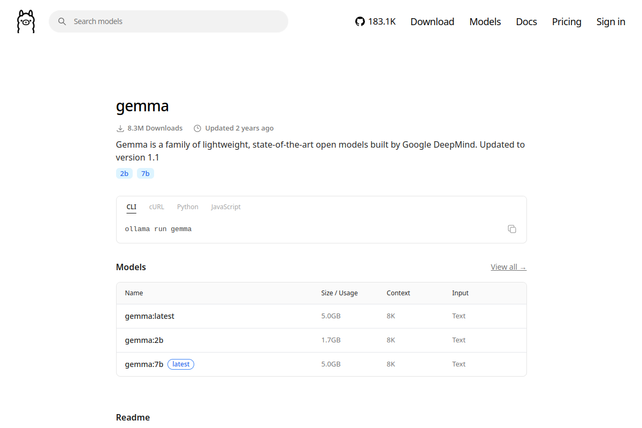Open the Download page in navigation
642x428 pixels.
pyautogui.click(x=432, y=21)
